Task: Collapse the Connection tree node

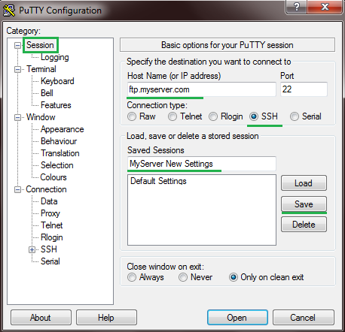Action: [17, 189]
